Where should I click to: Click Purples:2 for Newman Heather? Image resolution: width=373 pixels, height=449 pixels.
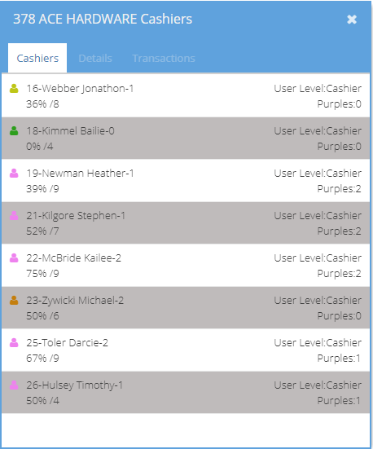[x=340, y=189]
